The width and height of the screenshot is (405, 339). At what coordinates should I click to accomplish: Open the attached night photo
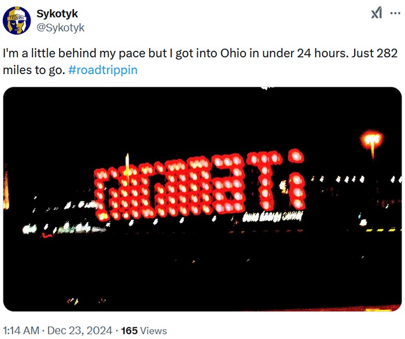coord(203,199)
